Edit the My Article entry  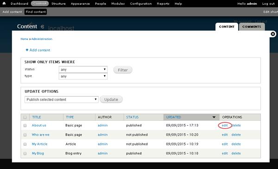coord(225,144)
